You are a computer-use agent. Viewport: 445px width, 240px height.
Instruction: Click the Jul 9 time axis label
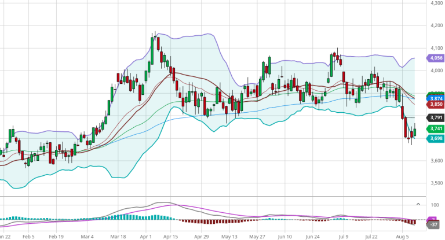[343, 237]
